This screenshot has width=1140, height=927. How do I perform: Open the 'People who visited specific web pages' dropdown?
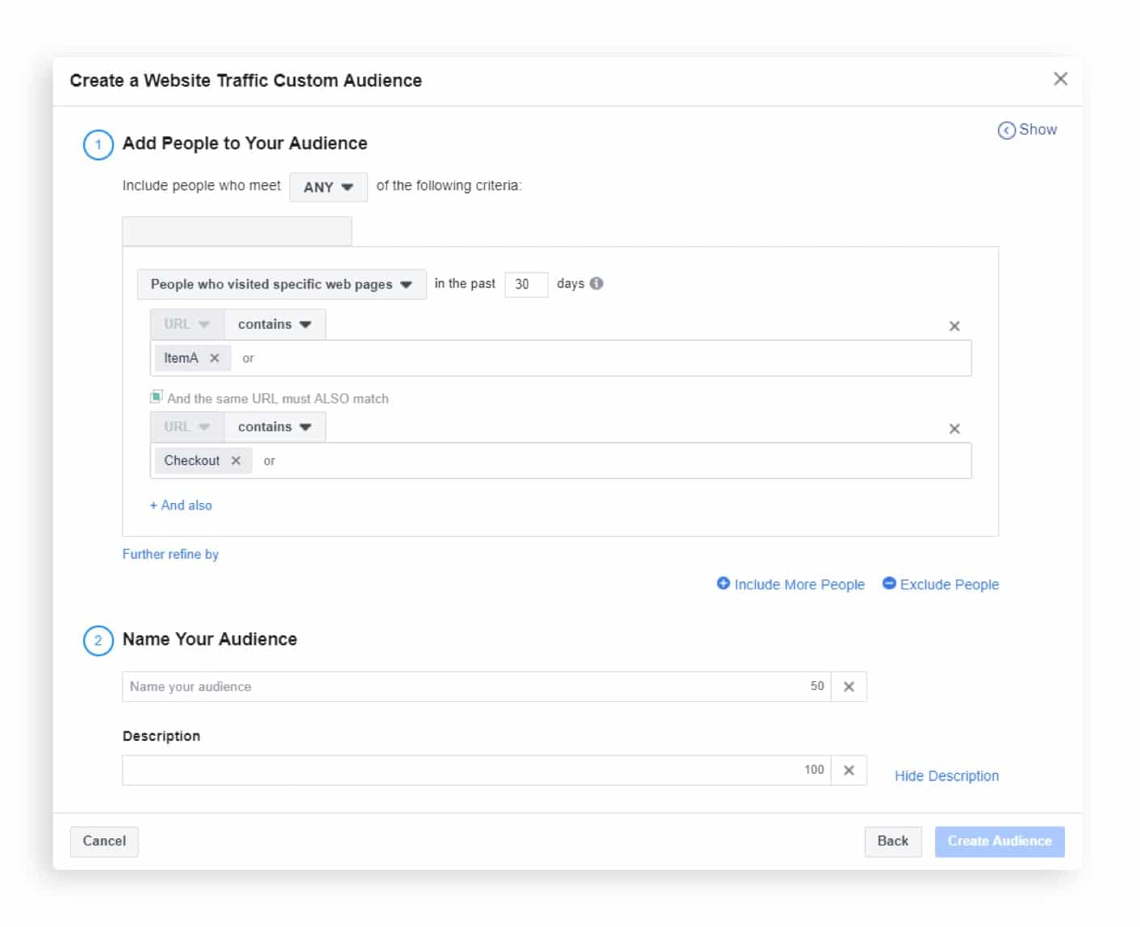[281, 284]
